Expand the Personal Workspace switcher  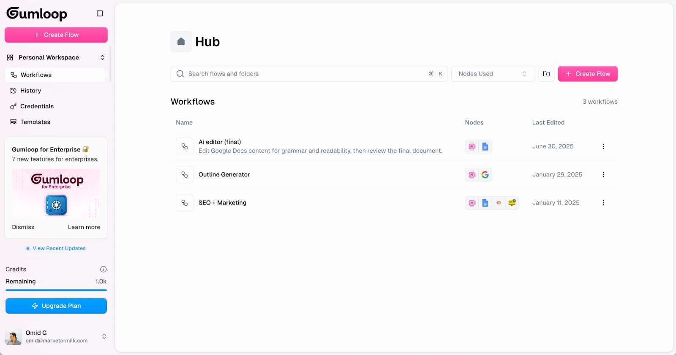click(x=56, y=57)
